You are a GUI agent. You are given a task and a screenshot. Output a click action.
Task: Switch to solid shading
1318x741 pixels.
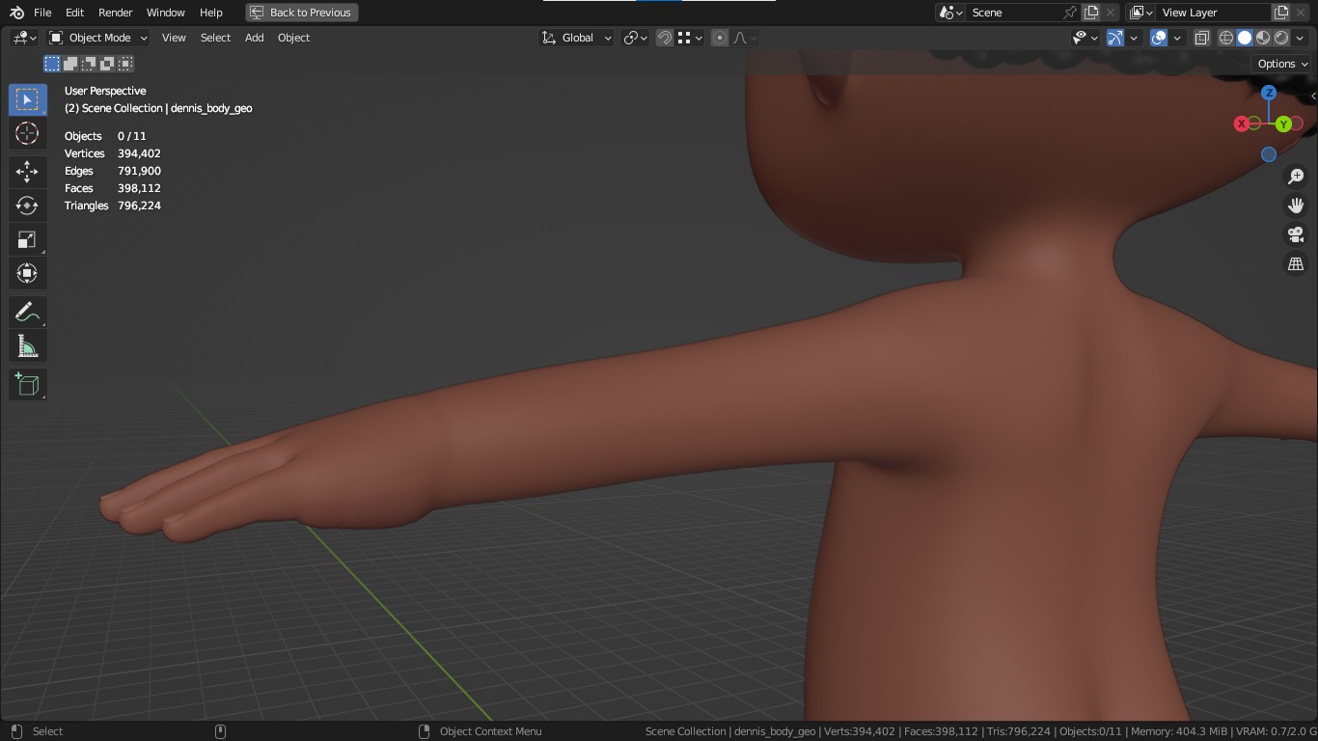coord(1245,38)
